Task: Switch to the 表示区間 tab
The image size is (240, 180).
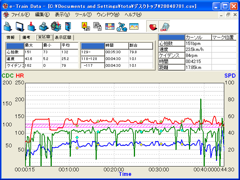Action: coord(63,37)
